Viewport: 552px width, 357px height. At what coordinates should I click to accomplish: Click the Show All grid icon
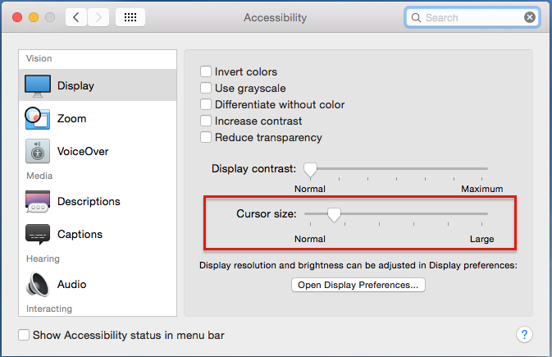130,17
